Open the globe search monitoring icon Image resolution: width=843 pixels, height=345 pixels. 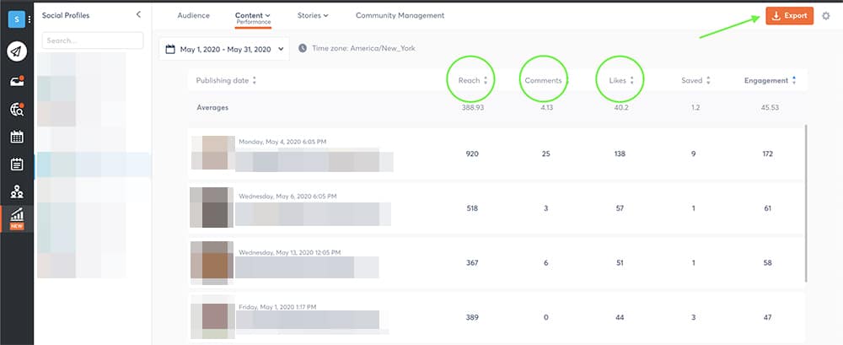click(x=17, y=109)
